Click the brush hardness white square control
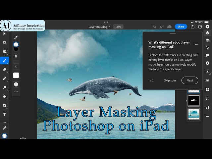The width and height of the screenshot is (212, 159). (16, 76)
